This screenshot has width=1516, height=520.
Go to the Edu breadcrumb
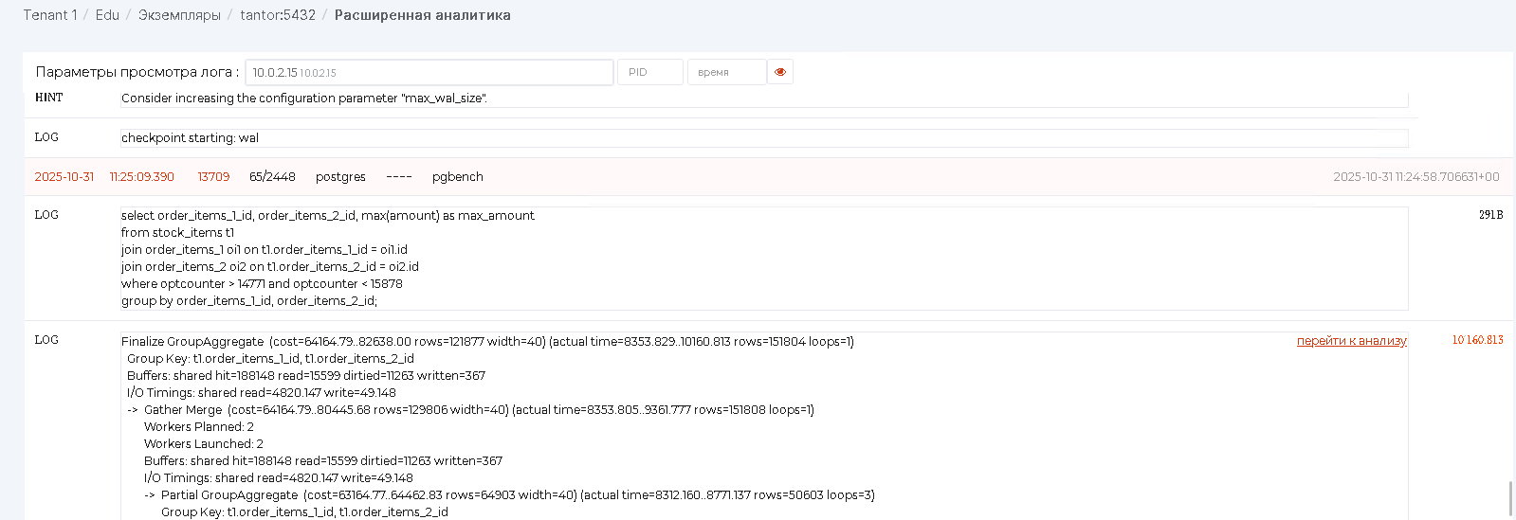point(107,15)
